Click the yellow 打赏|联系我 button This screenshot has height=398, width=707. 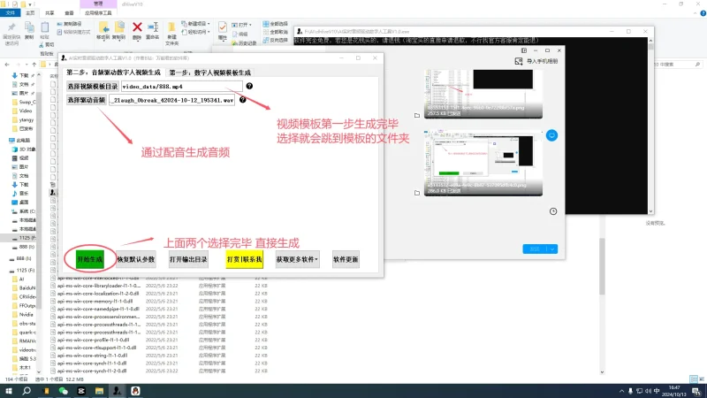pyautogui.click(x=245, y=260)
